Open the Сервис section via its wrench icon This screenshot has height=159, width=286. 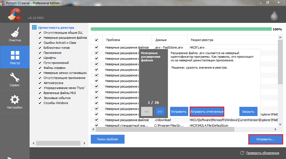[x=15, y=77]
